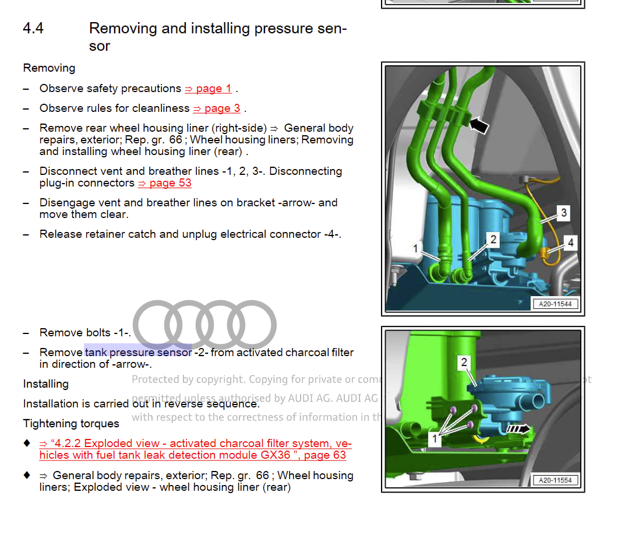The image size is (621, 545).
Task: Click callout 1 beside the purple bolts
Action: (435, 437)
